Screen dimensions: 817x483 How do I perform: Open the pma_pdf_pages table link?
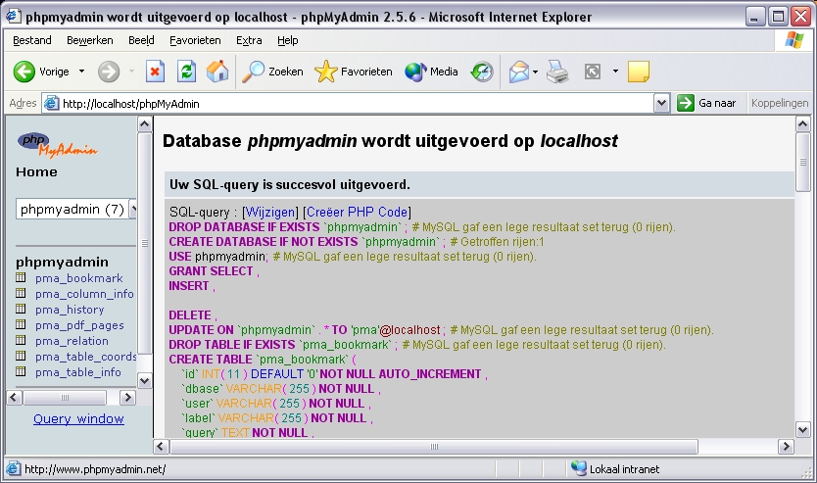coord(79,325)
